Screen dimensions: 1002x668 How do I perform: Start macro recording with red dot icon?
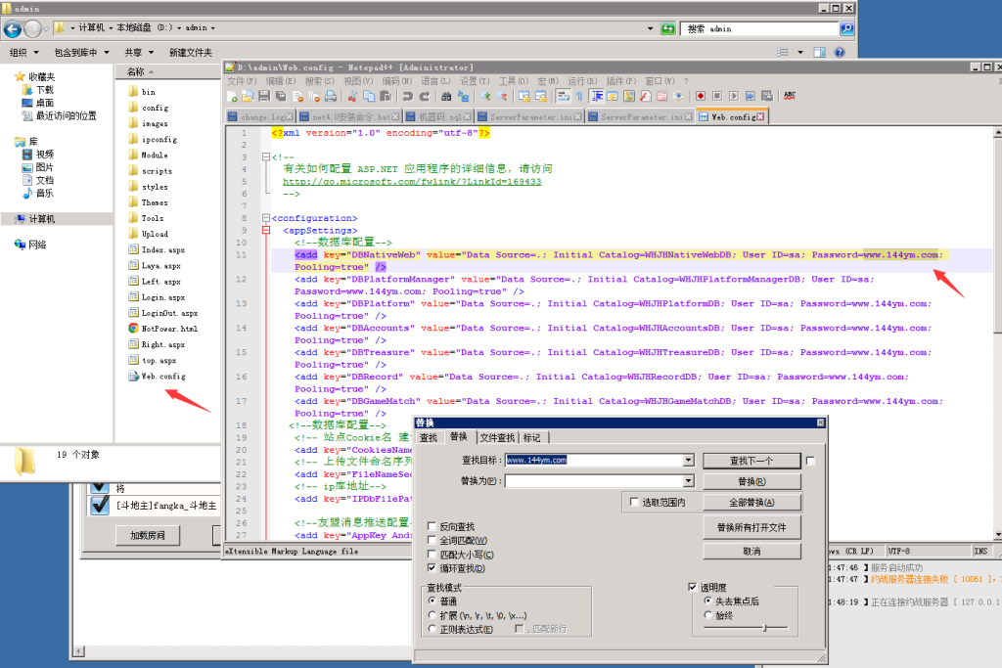[x=701, y=96]
